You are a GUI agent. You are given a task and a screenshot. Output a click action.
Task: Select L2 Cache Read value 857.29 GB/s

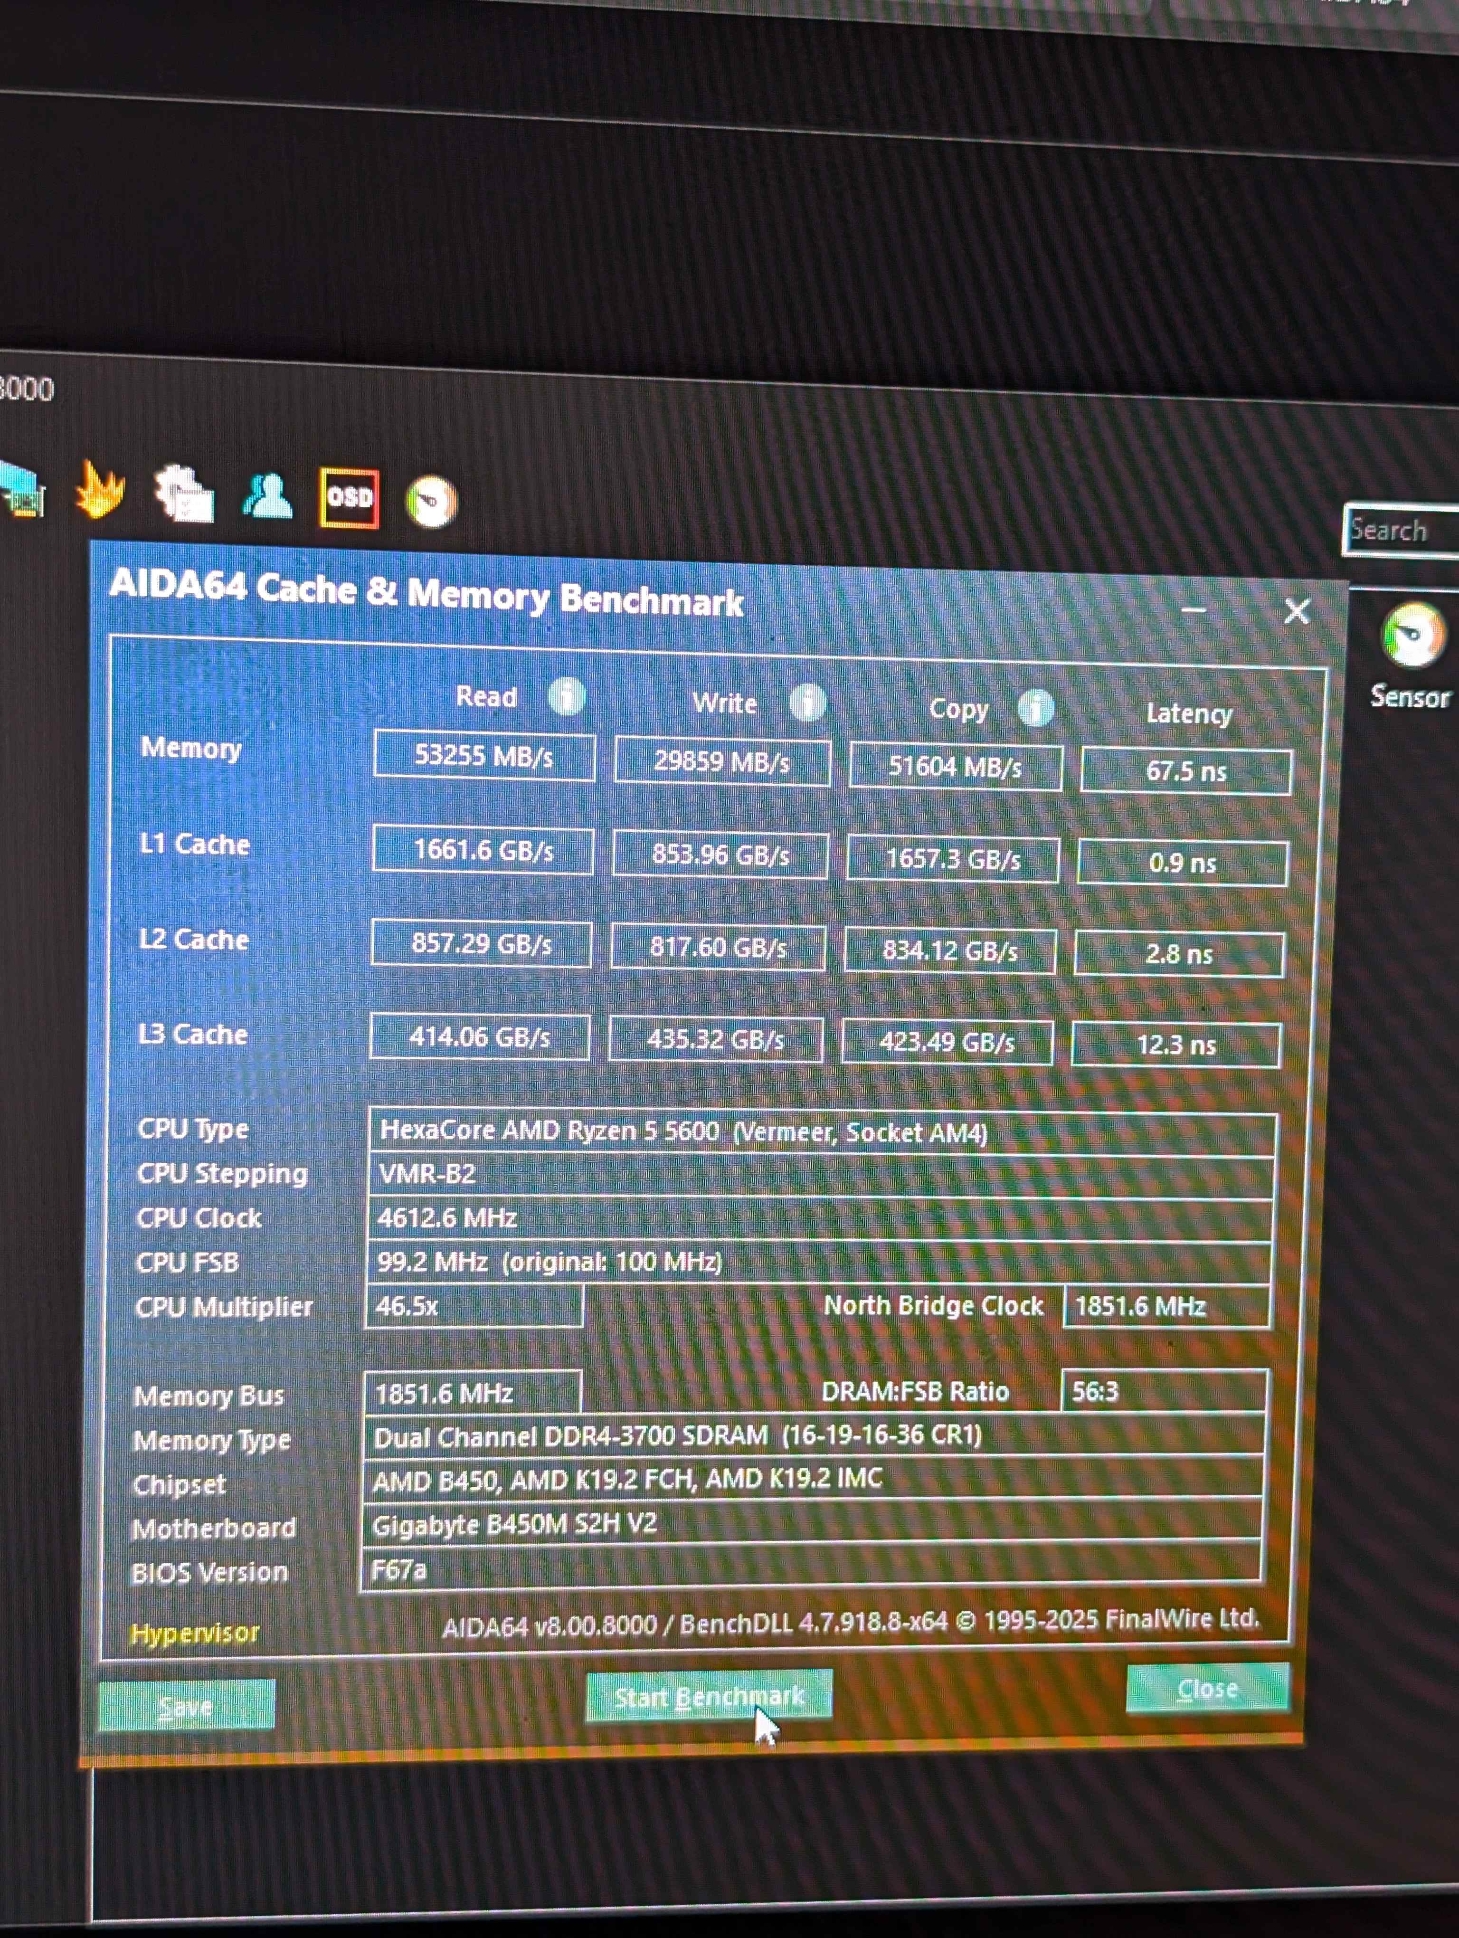[x=482, y=944]
